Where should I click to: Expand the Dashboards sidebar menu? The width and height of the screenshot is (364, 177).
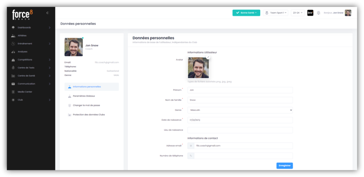(x=30, y=27)
